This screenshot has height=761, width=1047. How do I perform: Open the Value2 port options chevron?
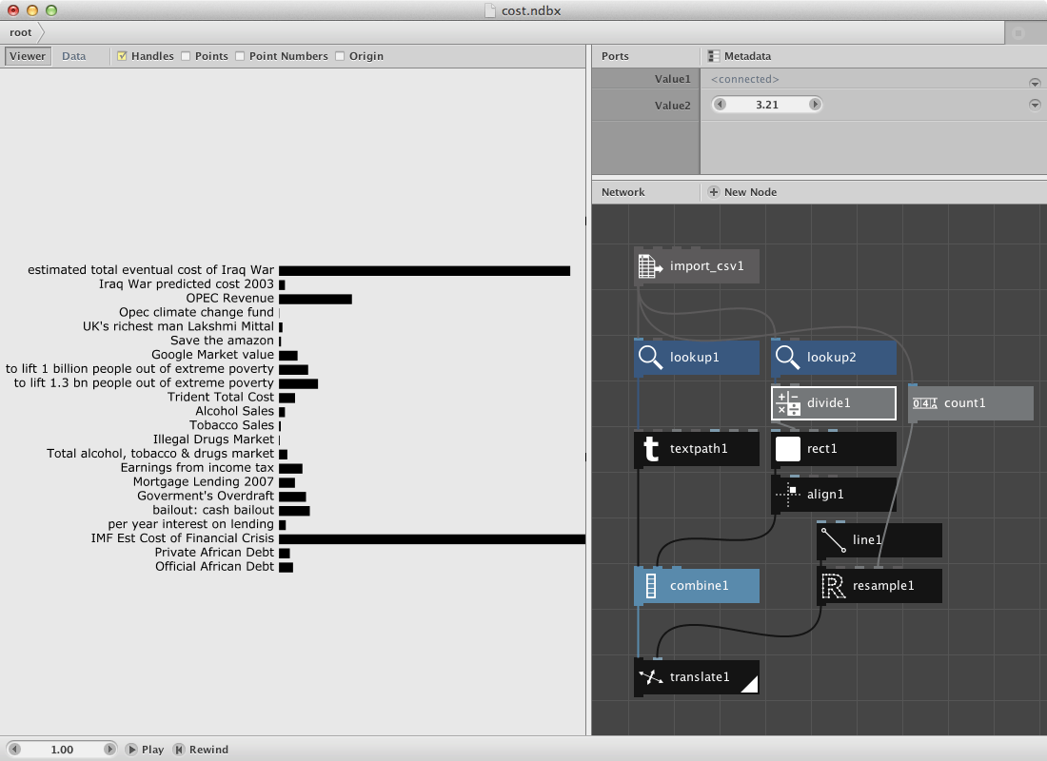coord(1035,105)
